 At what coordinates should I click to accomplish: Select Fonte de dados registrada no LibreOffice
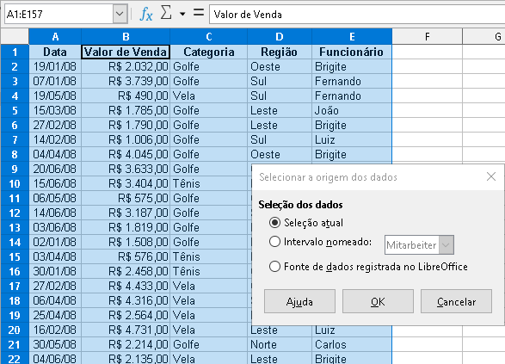pos(368,267)
